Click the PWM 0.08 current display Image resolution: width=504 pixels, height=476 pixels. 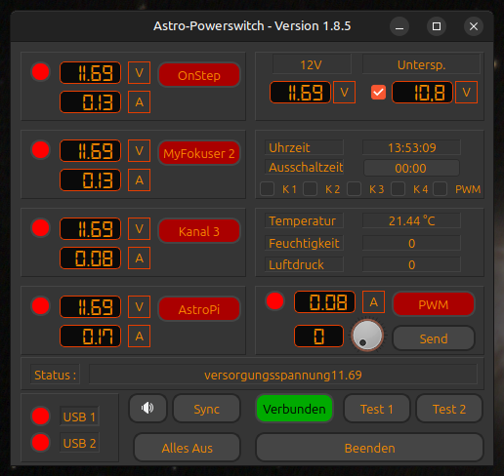click(x=324, y=302)
